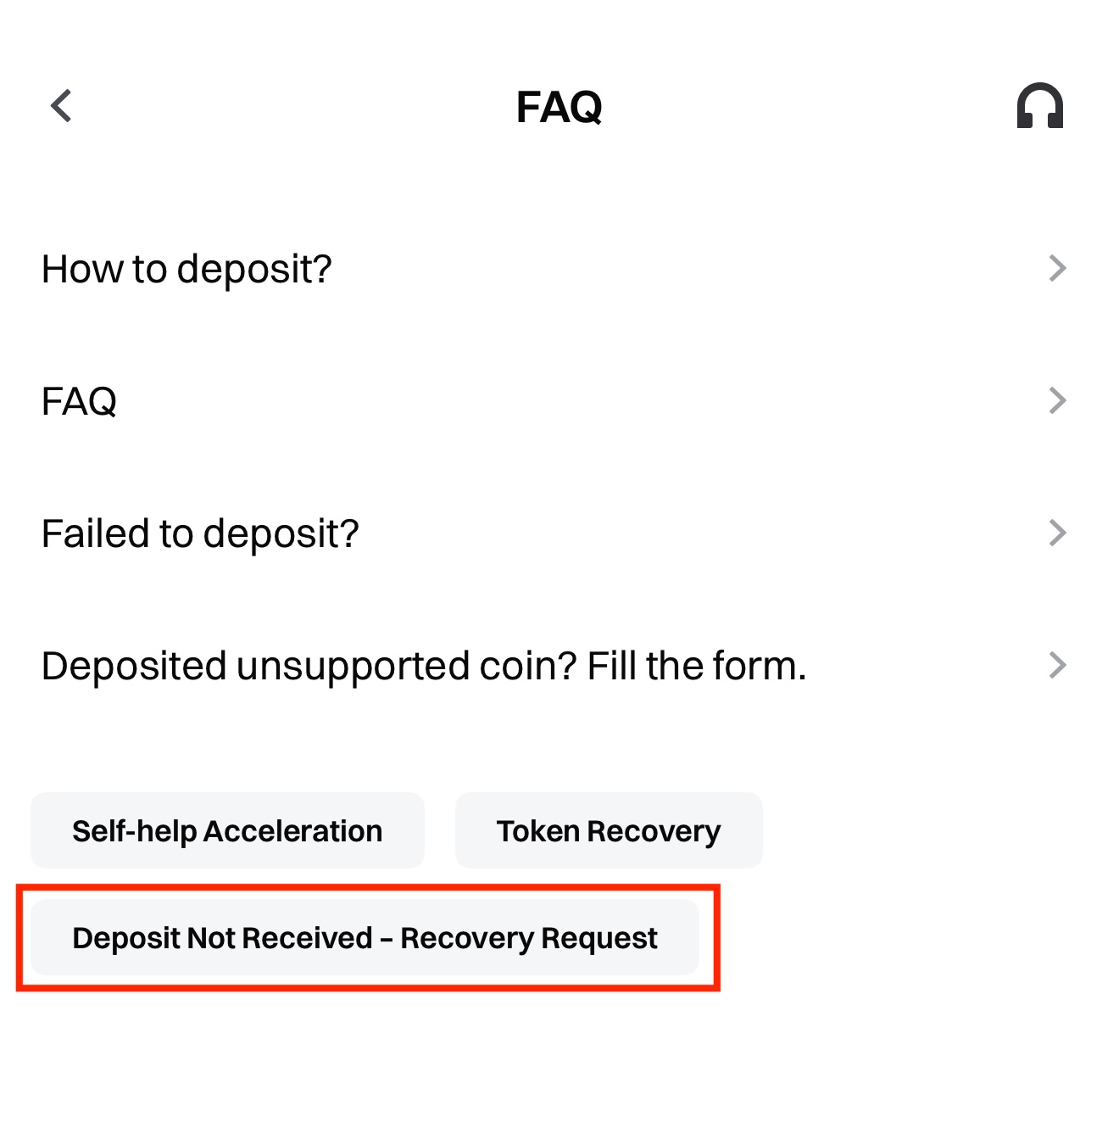Screen dimensions: 1119x1145
Task: Click chevron next to Deposited unsupported coin
Action: [1056, 665]
